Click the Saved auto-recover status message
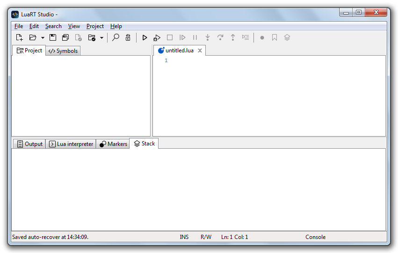398x253 pixels. tap(50, 237)
